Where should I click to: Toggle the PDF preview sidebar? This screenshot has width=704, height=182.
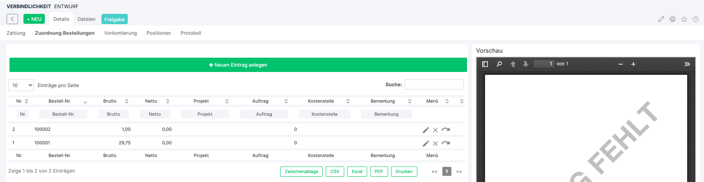coord(485,64)
